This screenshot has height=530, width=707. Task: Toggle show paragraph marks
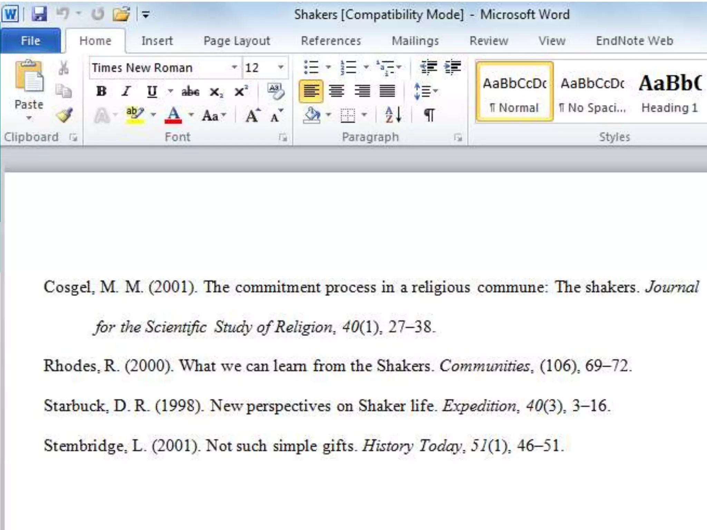coord(429,115)
